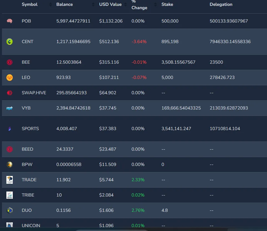267x231 pixels.
Task: Click CENT balance 1,217.15946695
Action: tap(73, 42)
